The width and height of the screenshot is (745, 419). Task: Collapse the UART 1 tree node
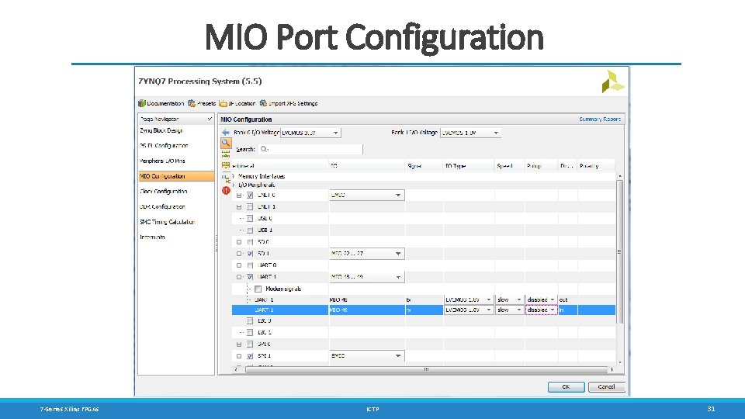pyautogui.click(x=239, y=277)
